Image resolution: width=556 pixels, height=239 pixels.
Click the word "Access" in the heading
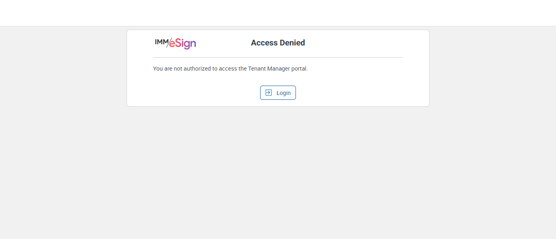click(264, 43)
